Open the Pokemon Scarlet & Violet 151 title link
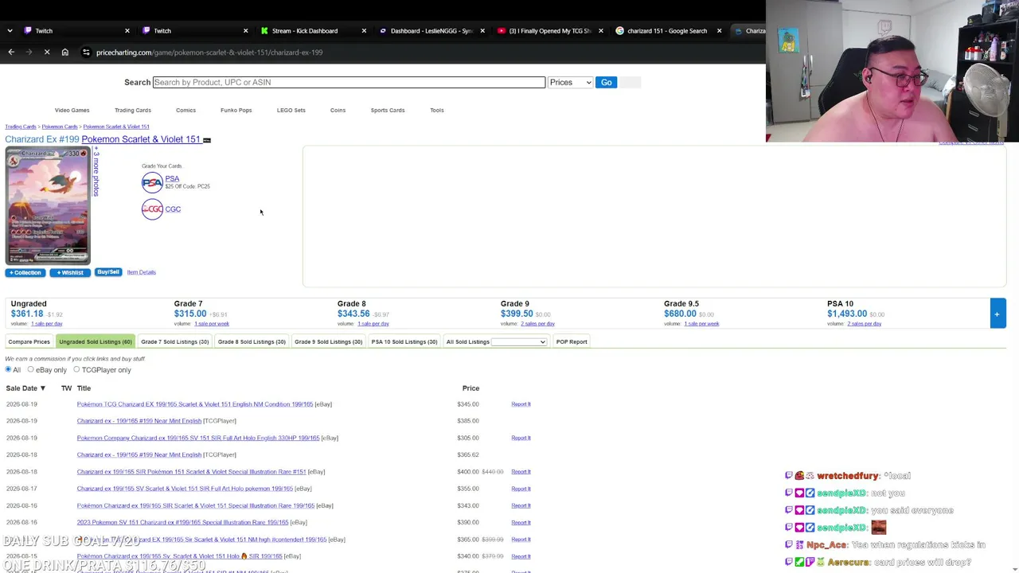Image resolution: width=1019 pixels, height=573 pixels. click(x=141, y=139)
